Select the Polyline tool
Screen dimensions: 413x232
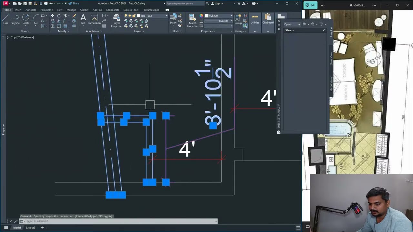point(15,19)
